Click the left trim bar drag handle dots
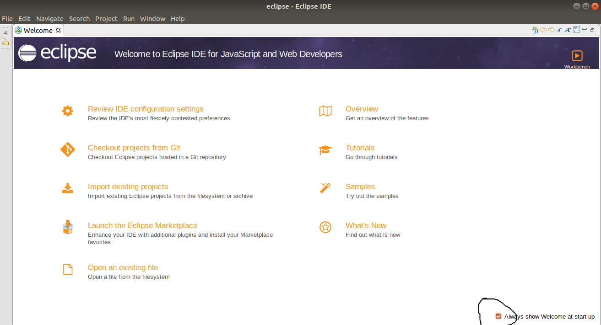 coord(5,27)
